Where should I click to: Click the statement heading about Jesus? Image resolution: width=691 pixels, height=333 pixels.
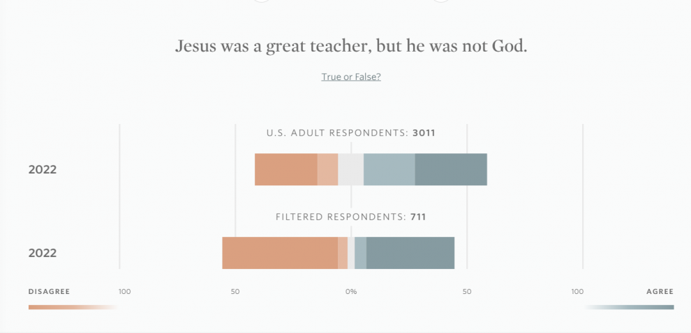click(x=351, y=46)
